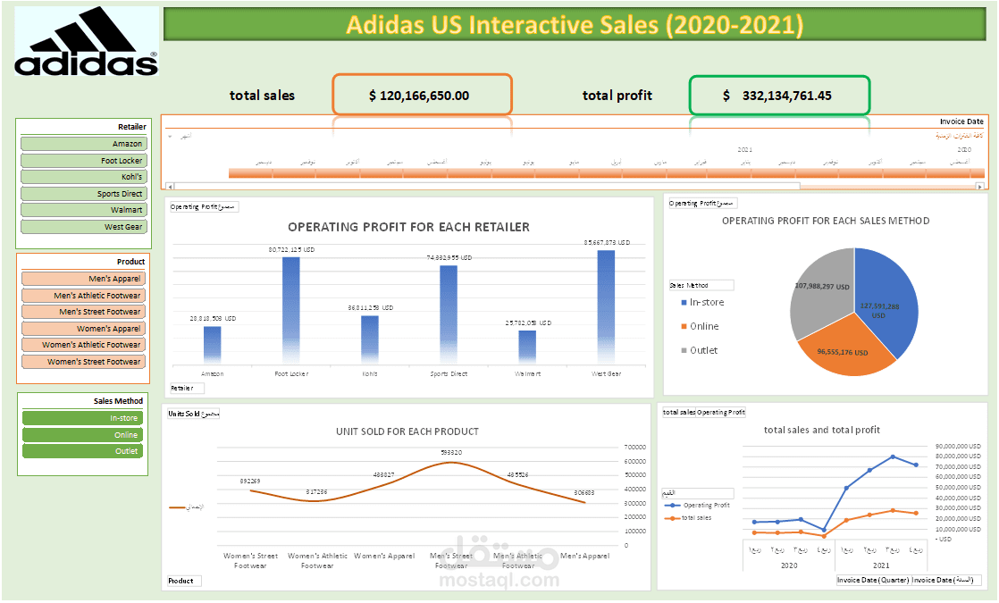
Task: Click the 85,667,873 USD data label
Action: click(607, 243)
